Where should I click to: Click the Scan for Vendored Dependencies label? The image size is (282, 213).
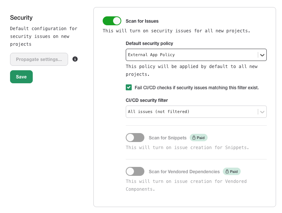click(x=184, y=172)
